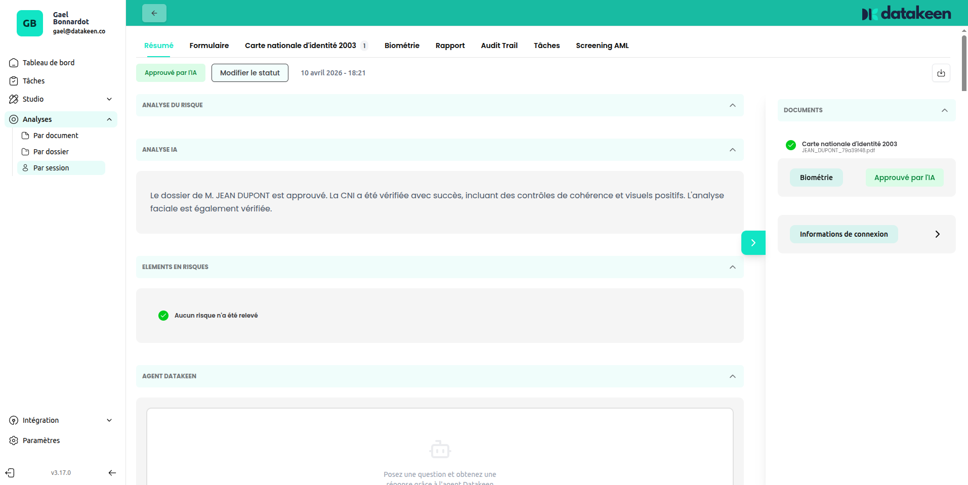Collapse the DOCUMENTS panel
Viewport: 968px width, 485px height.
pos(944,110)
